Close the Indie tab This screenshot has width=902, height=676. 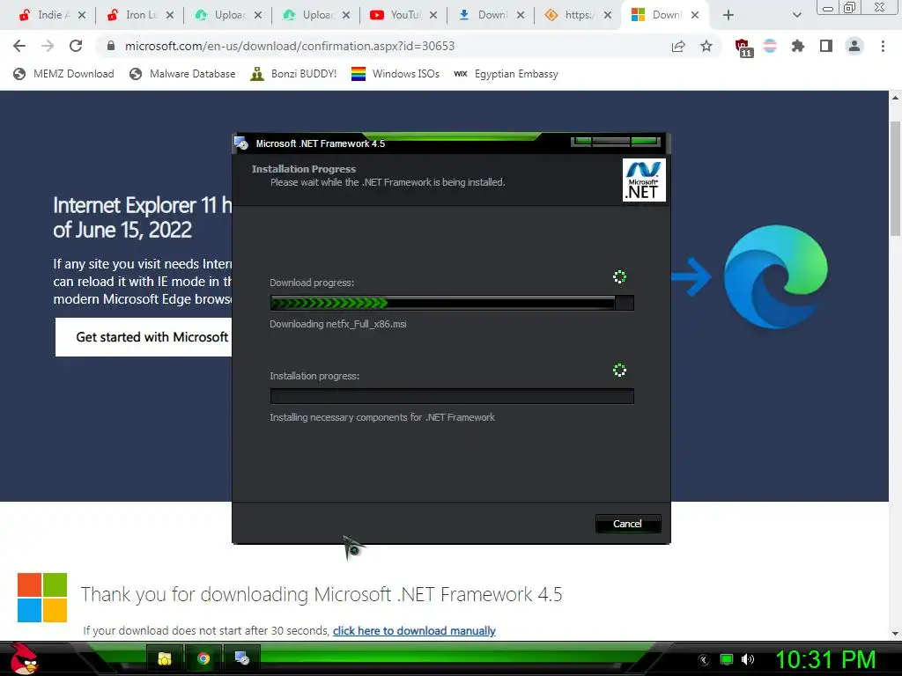82,16
